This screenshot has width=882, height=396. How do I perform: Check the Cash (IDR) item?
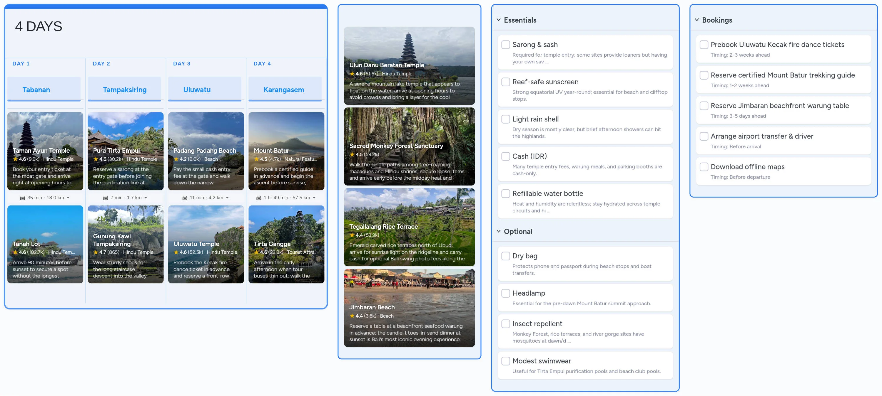click(x=506, y=156)
